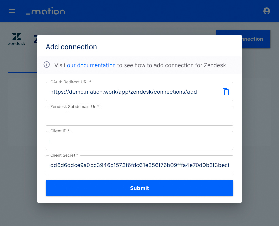The image size is (279, 226).
Task: Click the partially hidden Add connection button
Action: [256, 39]
